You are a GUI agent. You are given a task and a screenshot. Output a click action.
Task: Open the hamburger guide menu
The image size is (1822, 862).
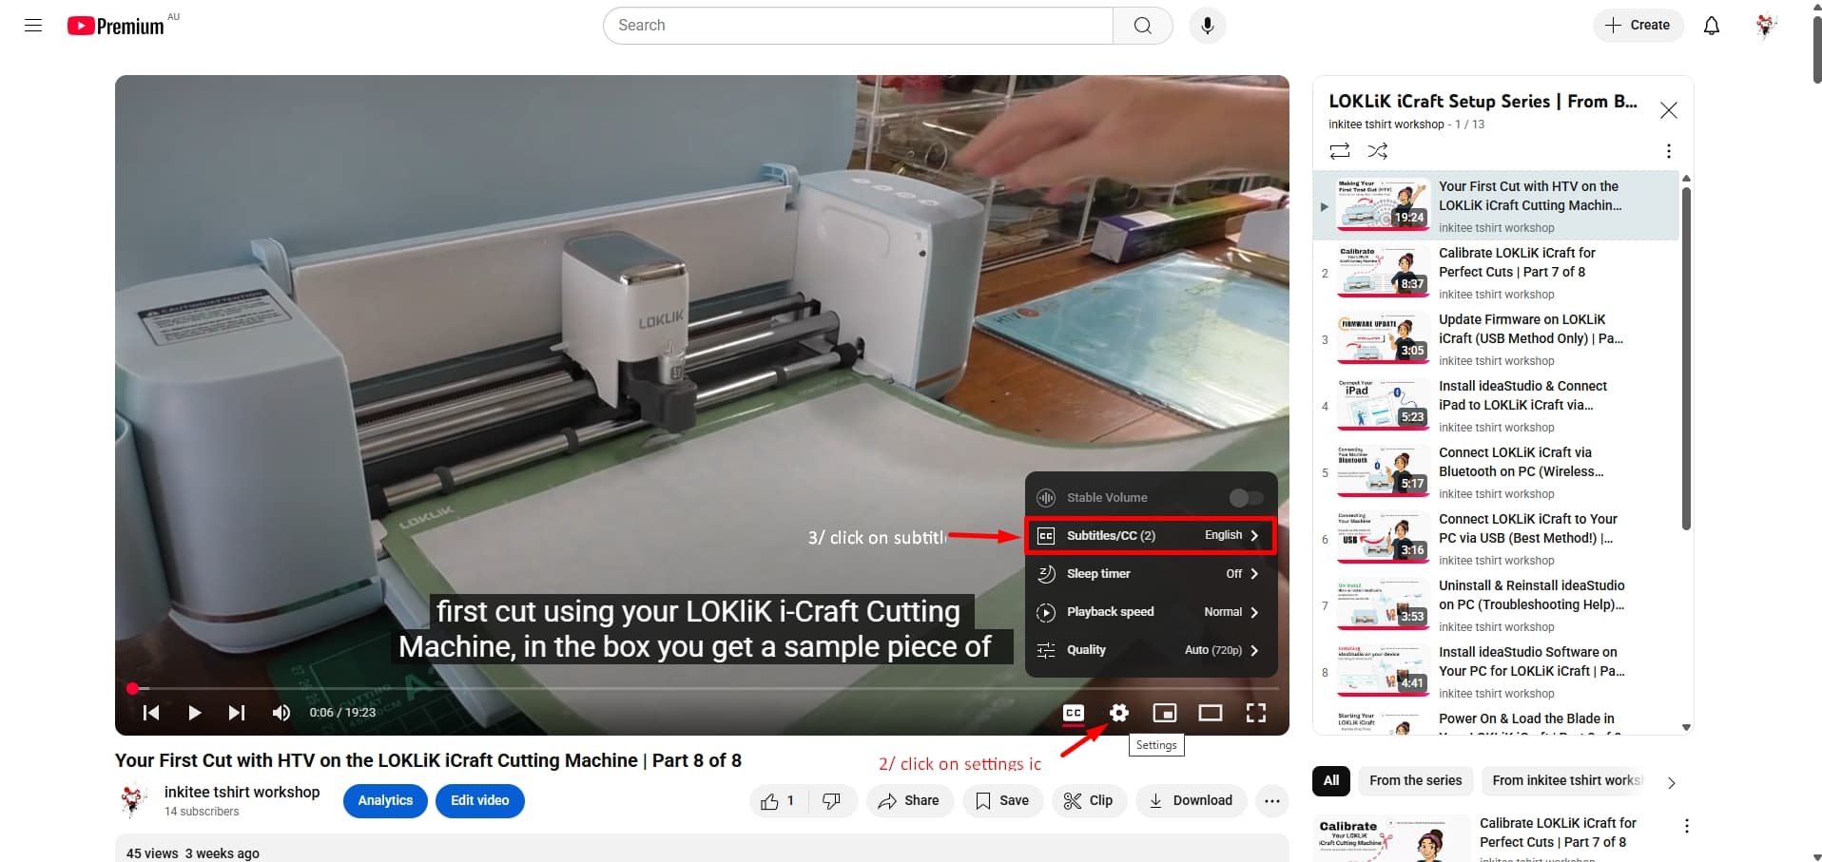pos(33,26)
